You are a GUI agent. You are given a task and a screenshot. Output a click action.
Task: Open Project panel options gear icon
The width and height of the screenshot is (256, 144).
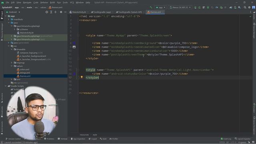(61, 12)
